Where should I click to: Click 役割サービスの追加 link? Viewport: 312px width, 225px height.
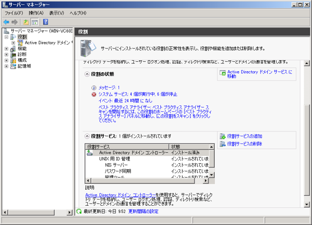(x=244, y=136)
